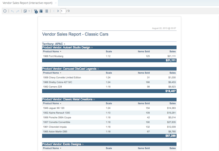Click Sales column header in Autoart table

point(173,52)
